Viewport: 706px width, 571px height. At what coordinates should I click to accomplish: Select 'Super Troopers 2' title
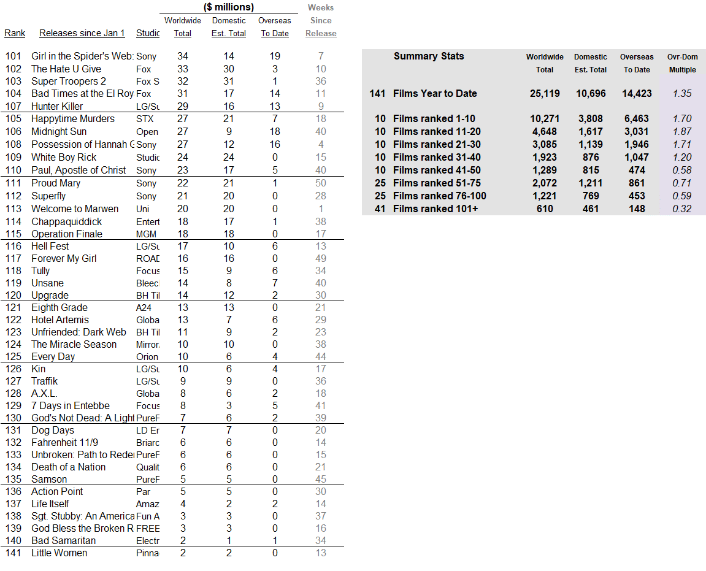pos(69,82)
